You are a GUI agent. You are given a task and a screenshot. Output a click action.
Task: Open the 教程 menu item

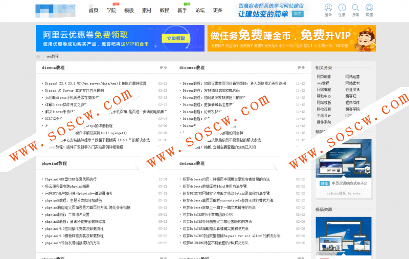(x=164, y=10)
